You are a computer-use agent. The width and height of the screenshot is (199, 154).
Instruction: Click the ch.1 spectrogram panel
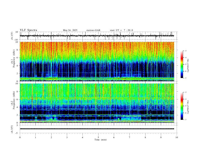point(97,61)
